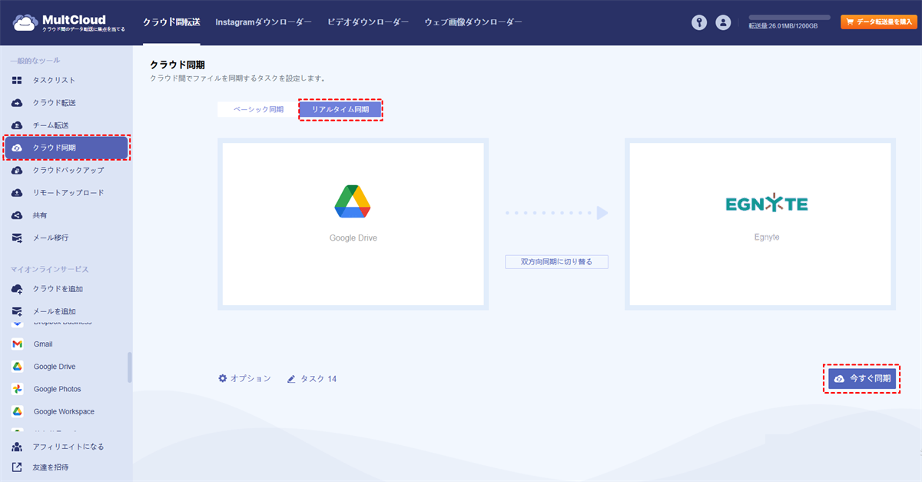Click the チーム転送 sidebar icon

click(x=17, y=125)
